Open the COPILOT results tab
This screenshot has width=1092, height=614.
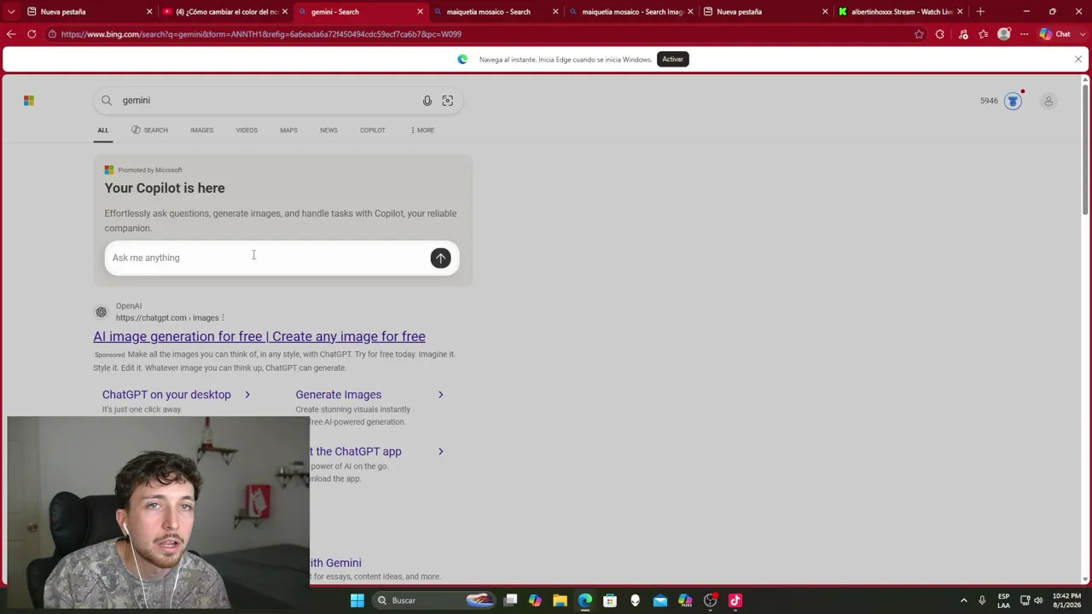point(372,130)
